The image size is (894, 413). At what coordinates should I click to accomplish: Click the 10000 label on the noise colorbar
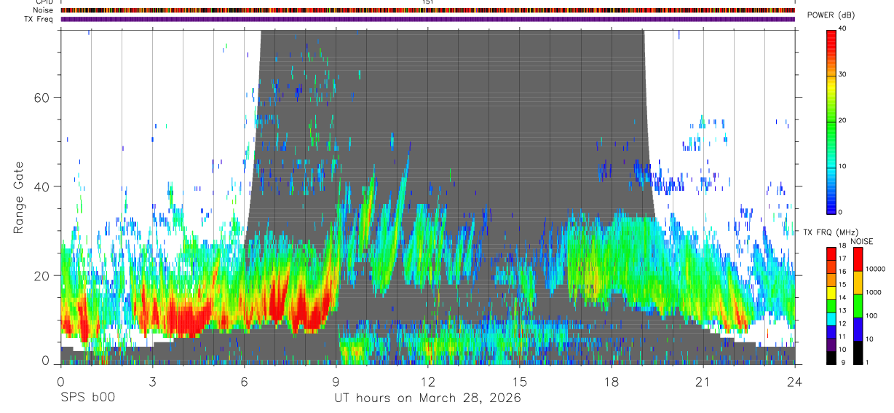click(x=875, y=269)
